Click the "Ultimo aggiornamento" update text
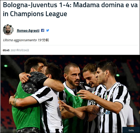140x133 pixels. [20, 40]
